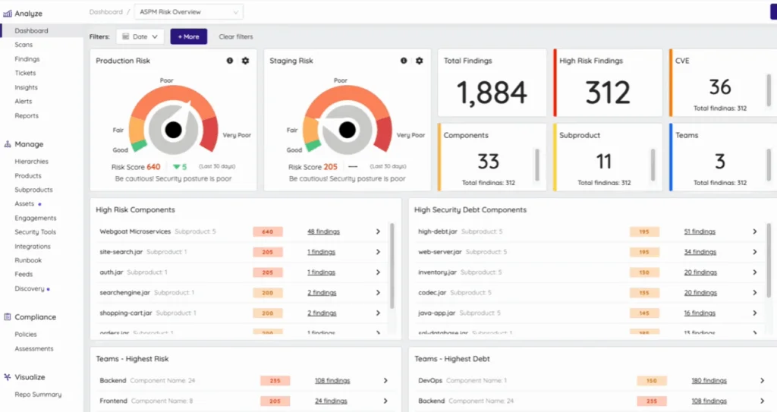
Task: Open java-app.jar row arrow
Action: (x=755, y=313)
